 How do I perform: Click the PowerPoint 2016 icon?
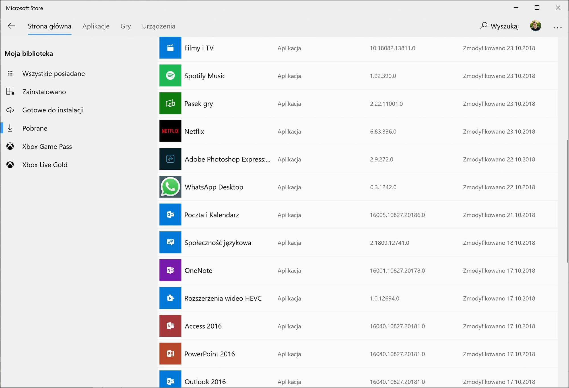(170, 354)
